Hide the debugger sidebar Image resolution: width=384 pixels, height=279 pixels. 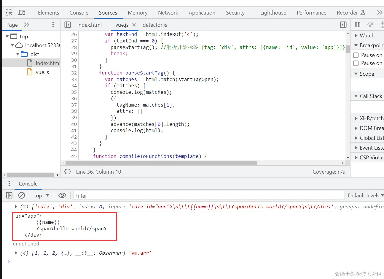pos(343,25)
